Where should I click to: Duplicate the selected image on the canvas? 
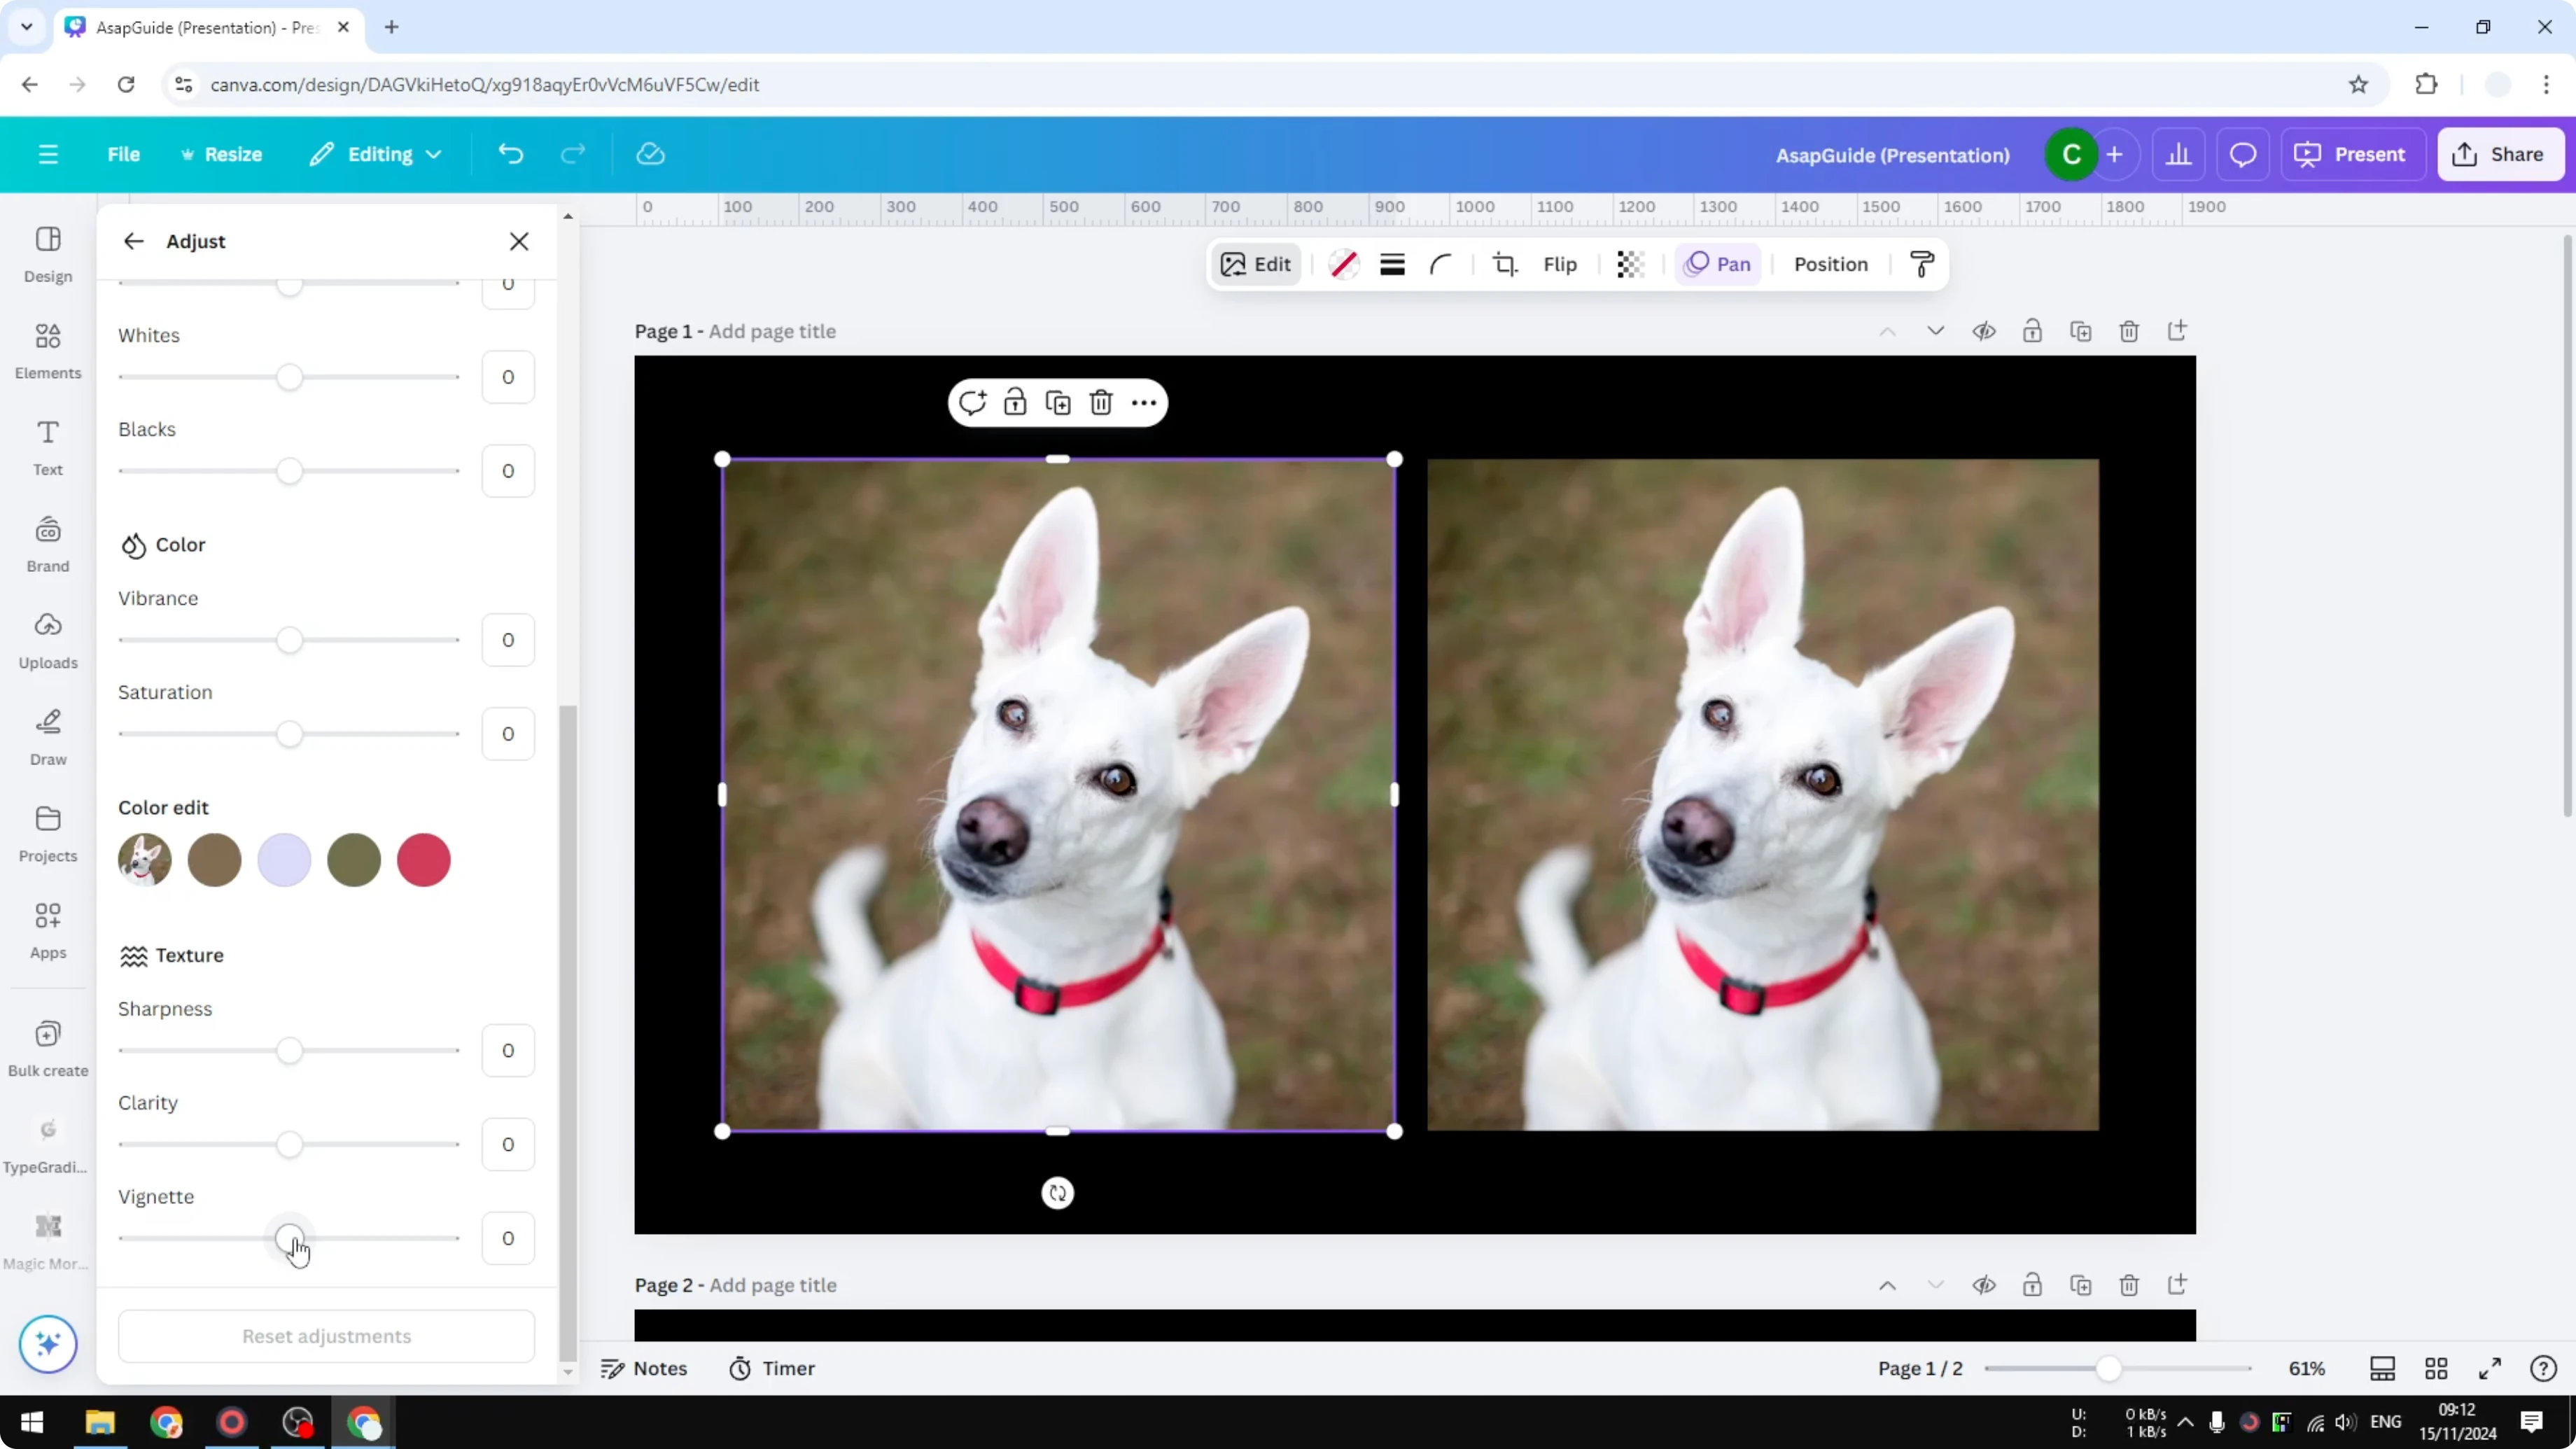1058,402
